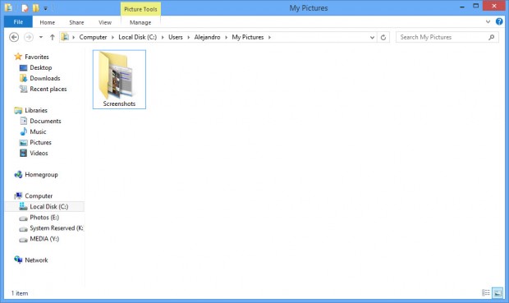Viewport: 509px width, 303px height.
Task: Expand the arrow after Local Disk (C:) breadcrumb
Action: pos(163,37)
